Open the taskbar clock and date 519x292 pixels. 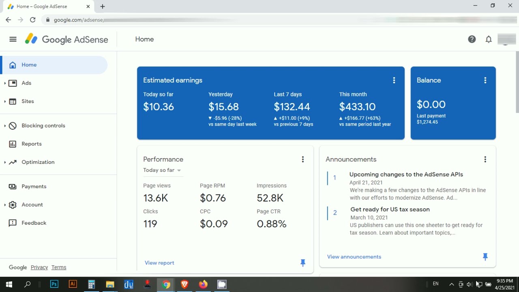click(504, 284)
